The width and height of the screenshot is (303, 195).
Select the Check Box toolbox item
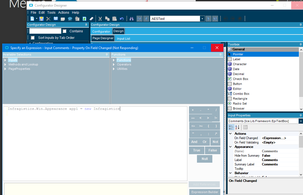point(240,79)
